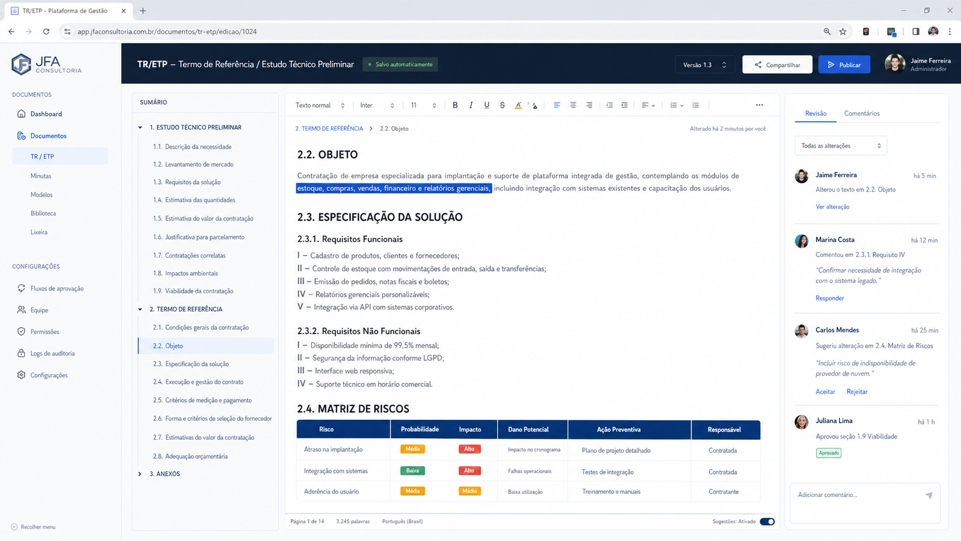Open more toolbar options ellipsis
The image size is (961, 541).
[x=759, y=105]
